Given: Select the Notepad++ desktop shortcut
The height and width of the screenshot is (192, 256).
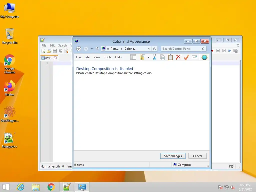Looking at the screenshot, I should tap(10, 140).
